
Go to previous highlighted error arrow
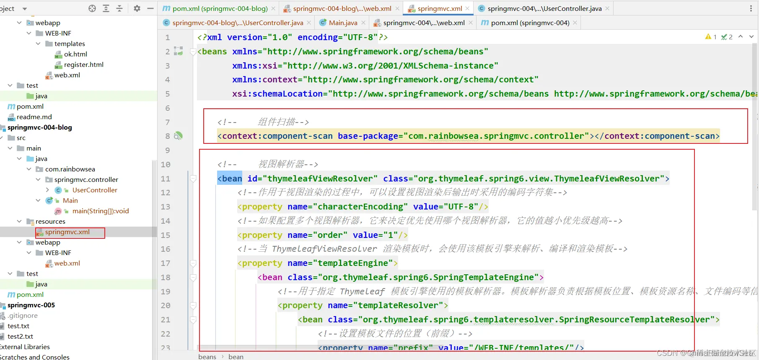click(741, 37)
